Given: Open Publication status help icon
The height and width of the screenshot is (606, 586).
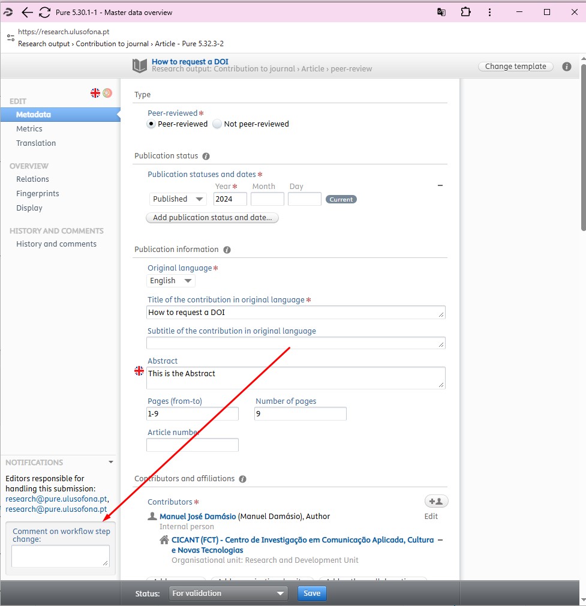Looking at the screenshot, I should point(206,156).
